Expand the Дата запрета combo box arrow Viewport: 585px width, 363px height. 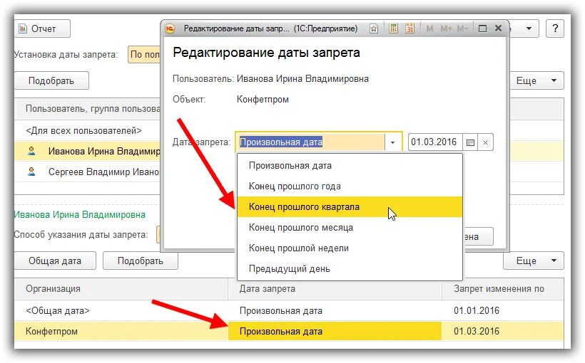(x=393, y=142)
